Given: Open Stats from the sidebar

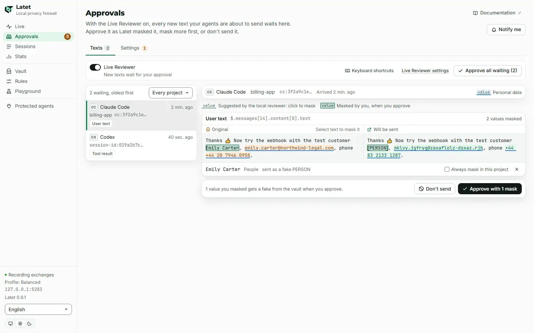Looking at the screenshot, I should tap(38, 57).
